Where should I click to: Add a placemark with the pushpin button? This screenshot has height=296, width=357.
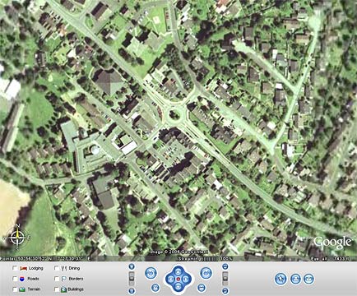tap(280, 279)
